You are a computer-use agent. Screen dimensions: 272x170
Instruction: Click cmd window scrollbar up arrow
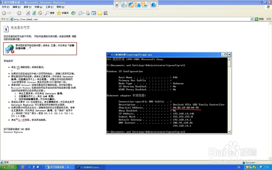[229, 59]
